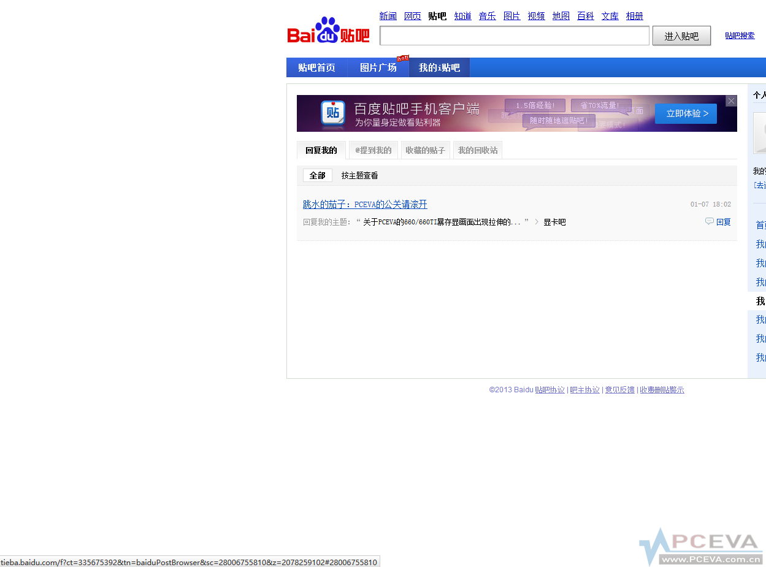
Task: Select the 按主题查看 view
Action: (x=359, y=175)
